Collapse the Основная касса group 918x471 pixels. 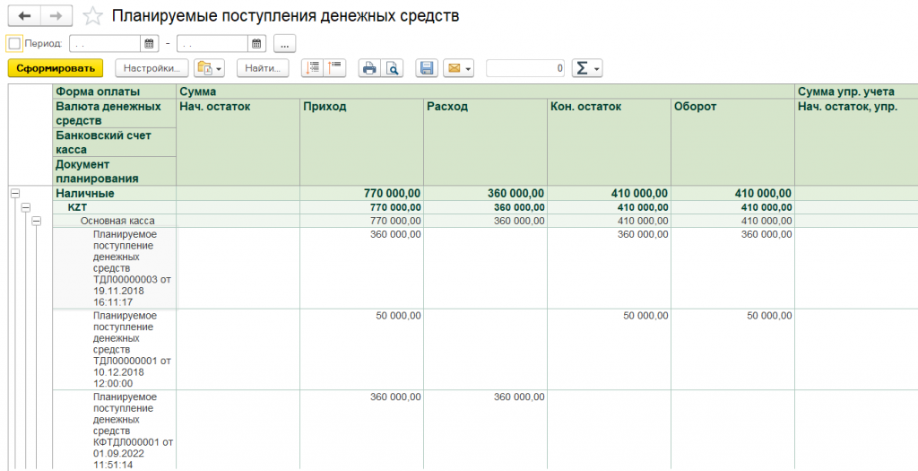point(36,221)
